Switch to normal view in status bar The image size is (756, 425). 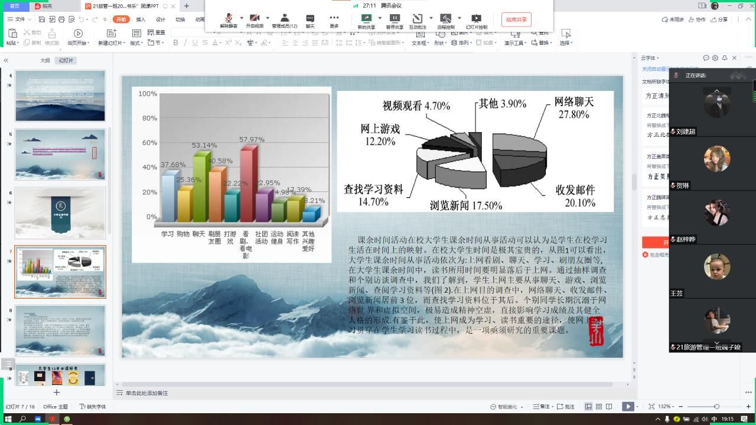(x=588, y=407)
